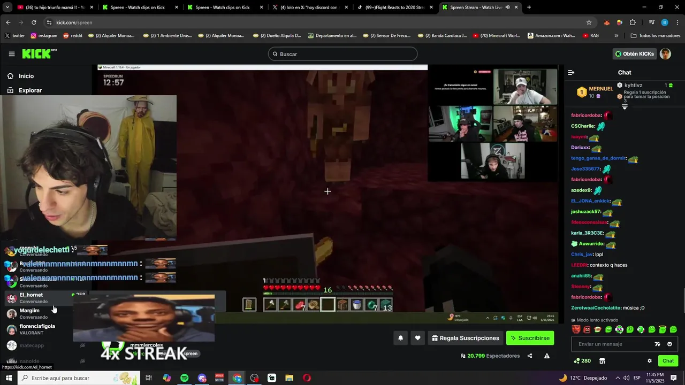Open the Kick hamburger menu
The width and height of the screenshot is (685, 385).
[x=12, y=54]
